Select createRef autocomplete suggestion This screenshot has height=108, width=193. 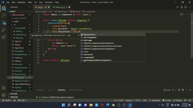coord(112,57)
